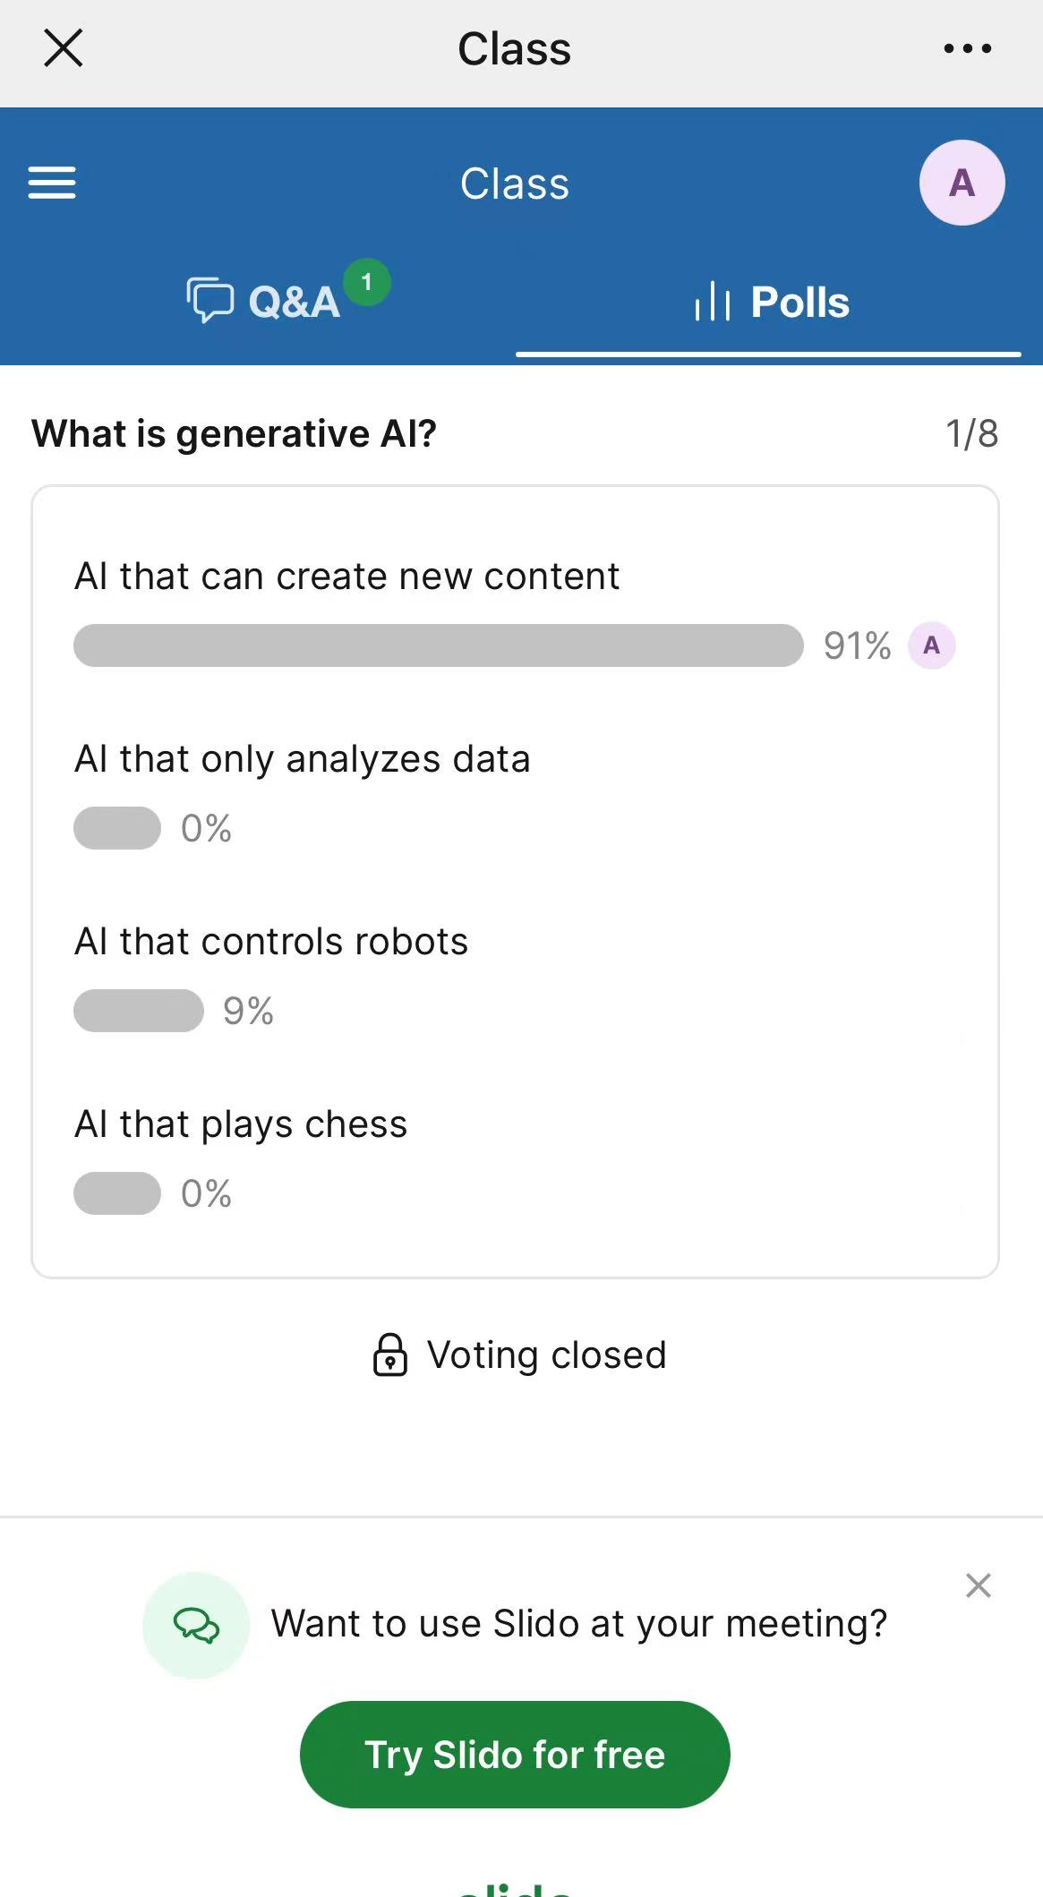This screenshot has width=1043, height=1897.
Task: Open the hamburger navigation menu
Action: pos(52,183)
